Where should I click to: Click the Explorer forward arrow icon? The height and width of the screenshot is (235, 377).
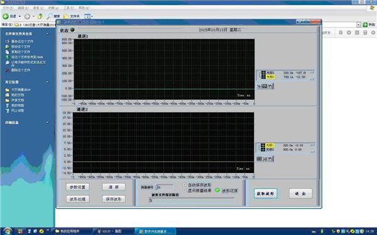(x=27, y=16)
